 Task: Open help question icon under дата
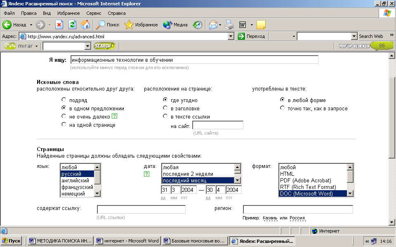(x=146, y=174)
